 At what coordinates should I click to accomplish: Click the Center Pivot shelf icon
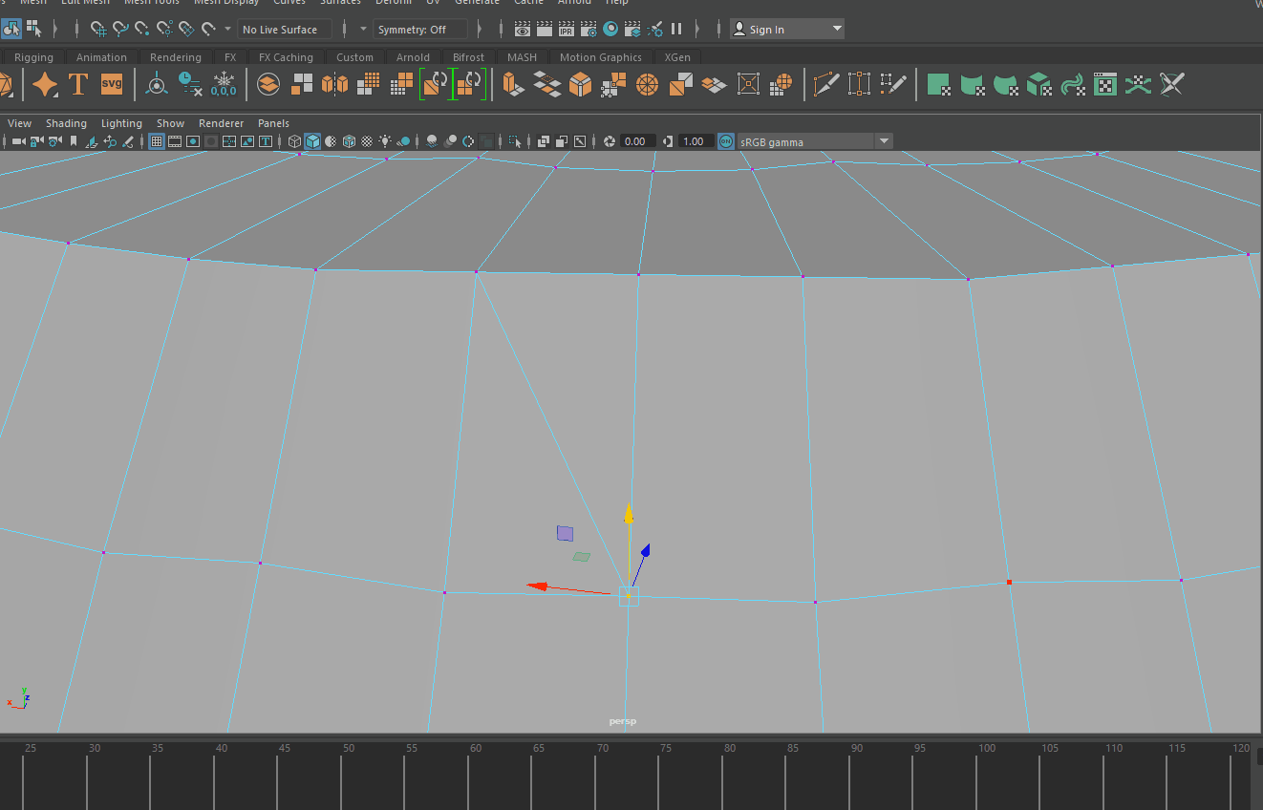(x=157, y=85)
